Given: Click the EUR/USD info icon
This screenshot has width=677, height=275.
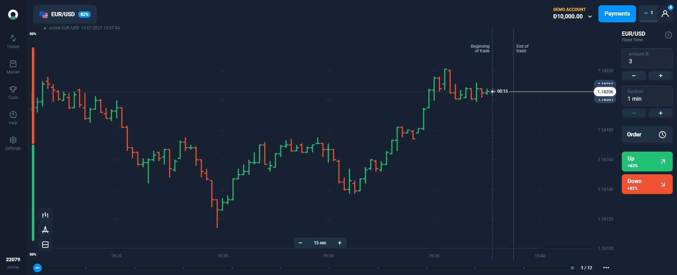Looking at the screenshot, I should click(x=668, y=35).
